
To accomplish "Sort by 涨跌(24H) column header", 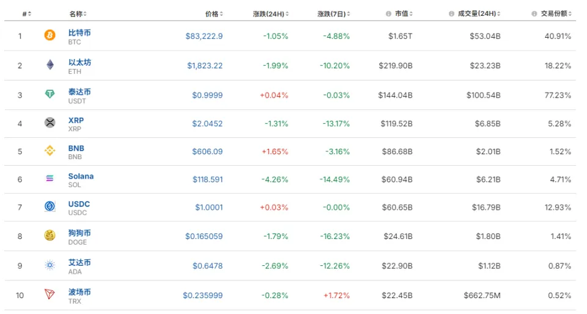I will [x=271, y=14].
